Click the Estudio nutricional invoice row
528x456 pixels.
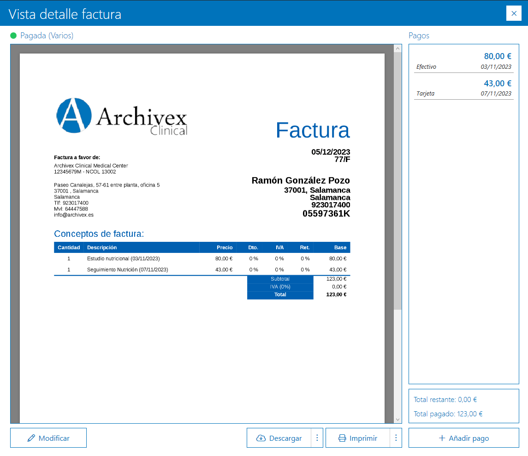202,258
